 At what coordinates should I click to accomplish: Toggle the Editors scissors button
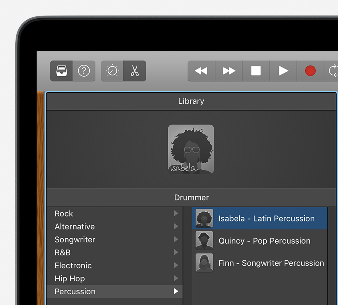point(135,71)
